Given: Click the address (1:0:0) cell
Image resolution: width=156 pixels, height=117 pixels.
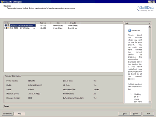Looking at the screenshot, I should pos(43,28).
